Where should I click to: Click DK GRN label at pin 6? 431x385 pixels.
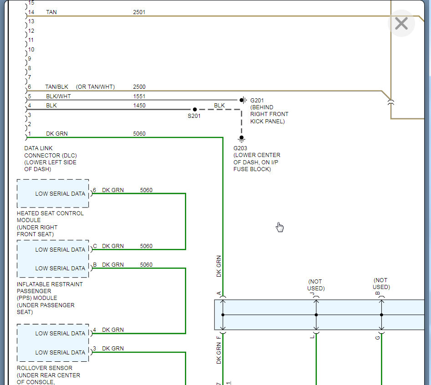[x=113, y=190]
